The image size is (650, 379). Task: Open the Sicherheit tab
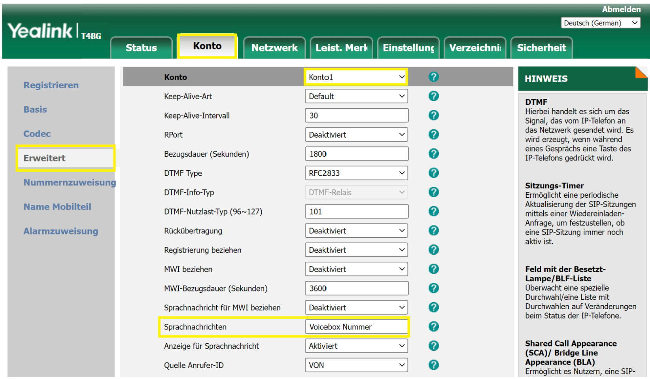[542, 48]
